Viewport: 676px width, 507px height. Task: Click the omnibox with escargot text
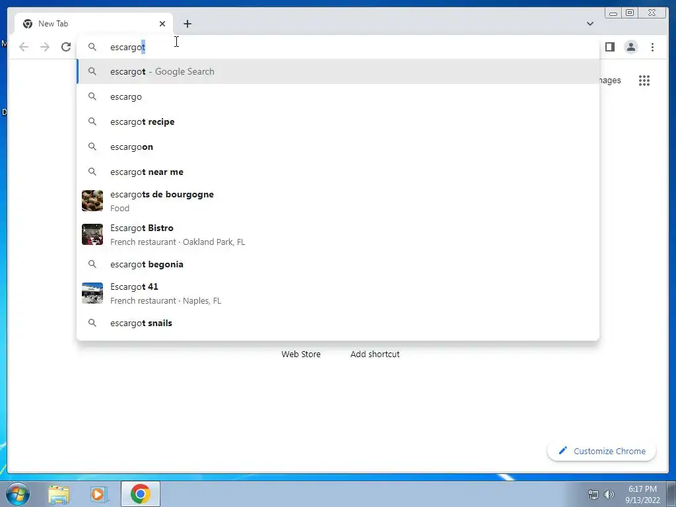tap(338, 47)
